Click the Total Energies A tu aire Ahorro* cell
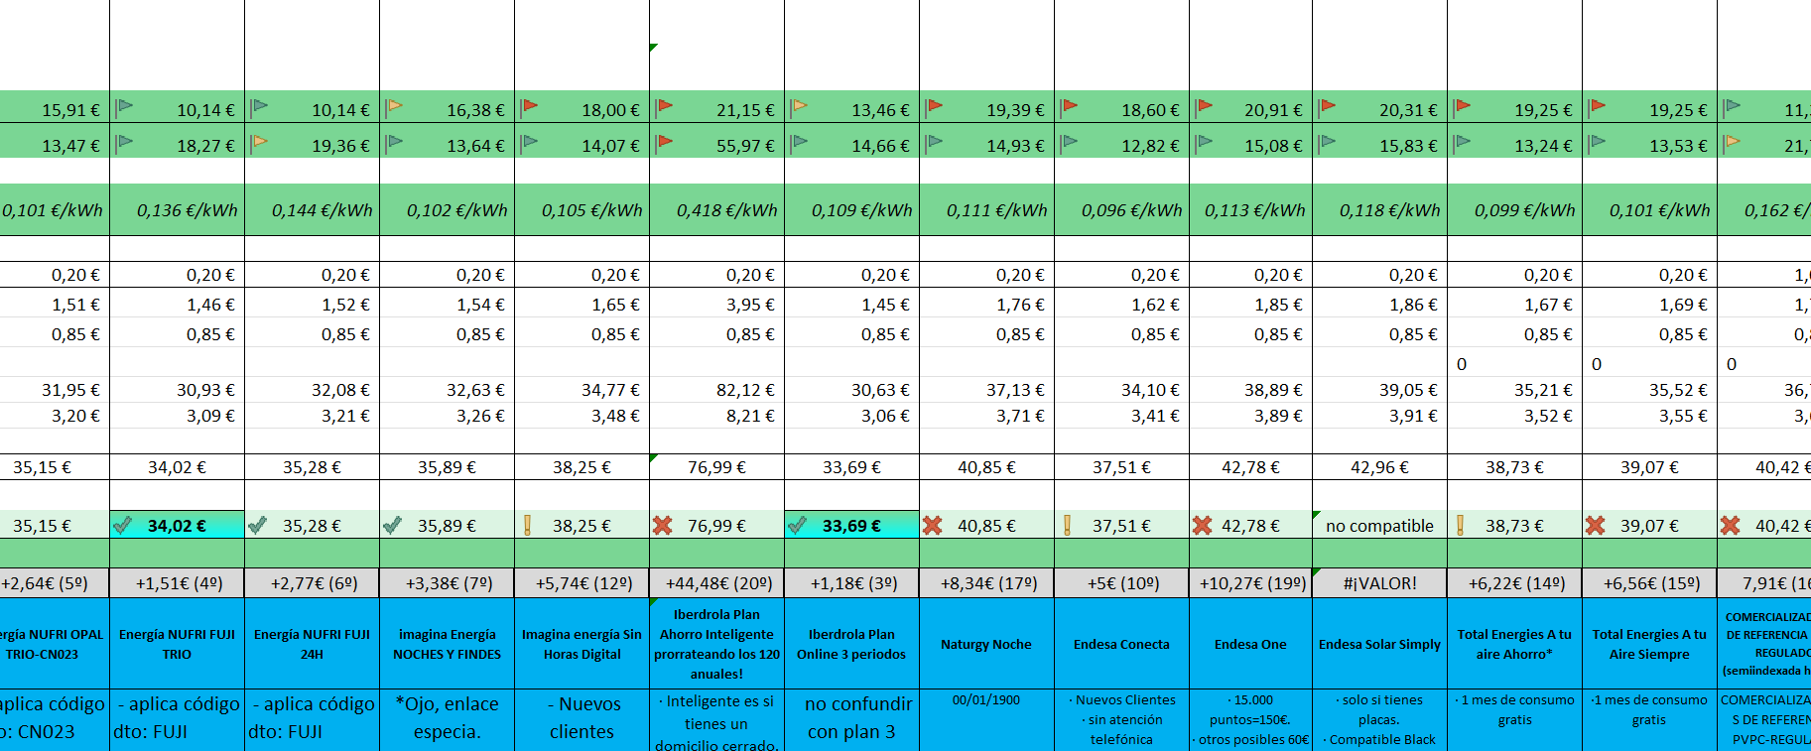Screen dimensions: 1811x751 coord(1515,644)
